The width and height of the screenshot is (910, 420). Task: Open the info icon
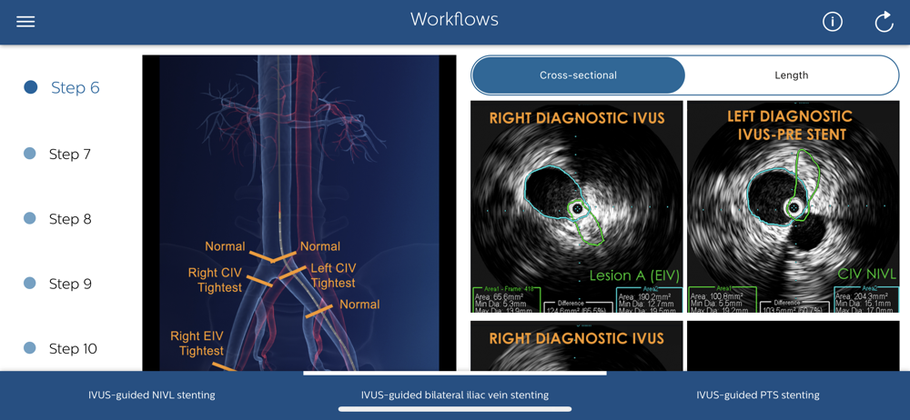[x=833, y=22]
